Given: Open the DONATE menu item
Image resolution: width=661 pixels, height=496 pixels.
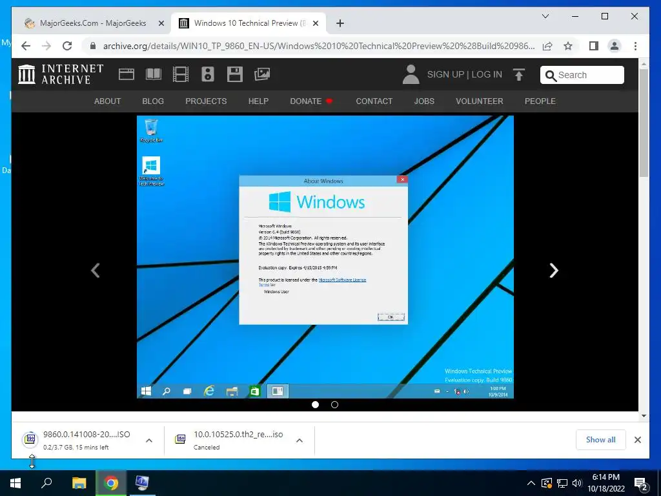Looking at the screenshot, I should point(311,101).
